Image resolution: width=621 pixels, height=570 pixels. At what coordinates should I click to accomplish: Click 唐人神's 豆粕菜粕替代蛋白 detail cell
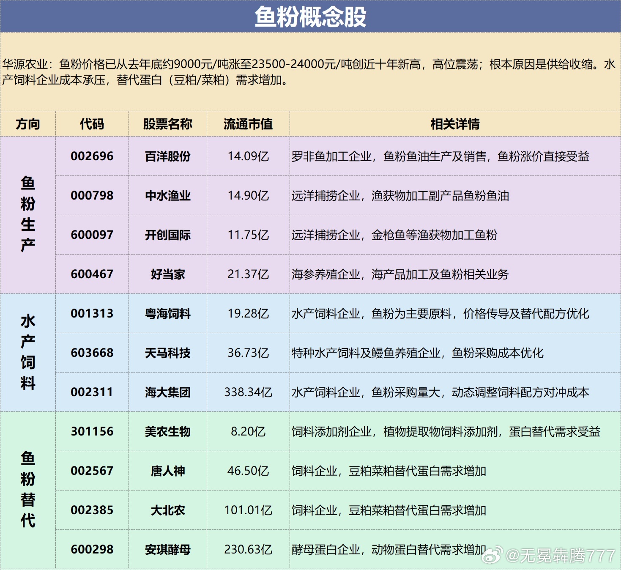455,471
